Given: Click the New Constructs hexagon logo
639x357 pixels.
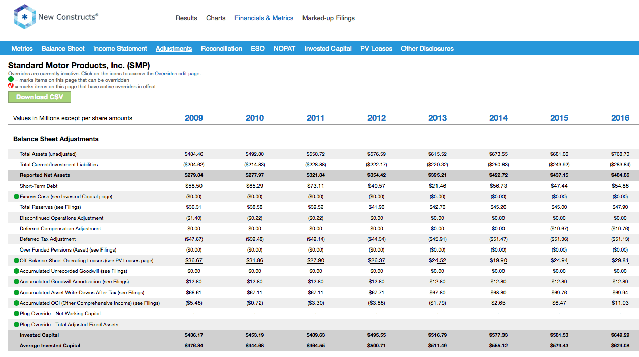Looking at the screenshot, I should click(24, 17).
